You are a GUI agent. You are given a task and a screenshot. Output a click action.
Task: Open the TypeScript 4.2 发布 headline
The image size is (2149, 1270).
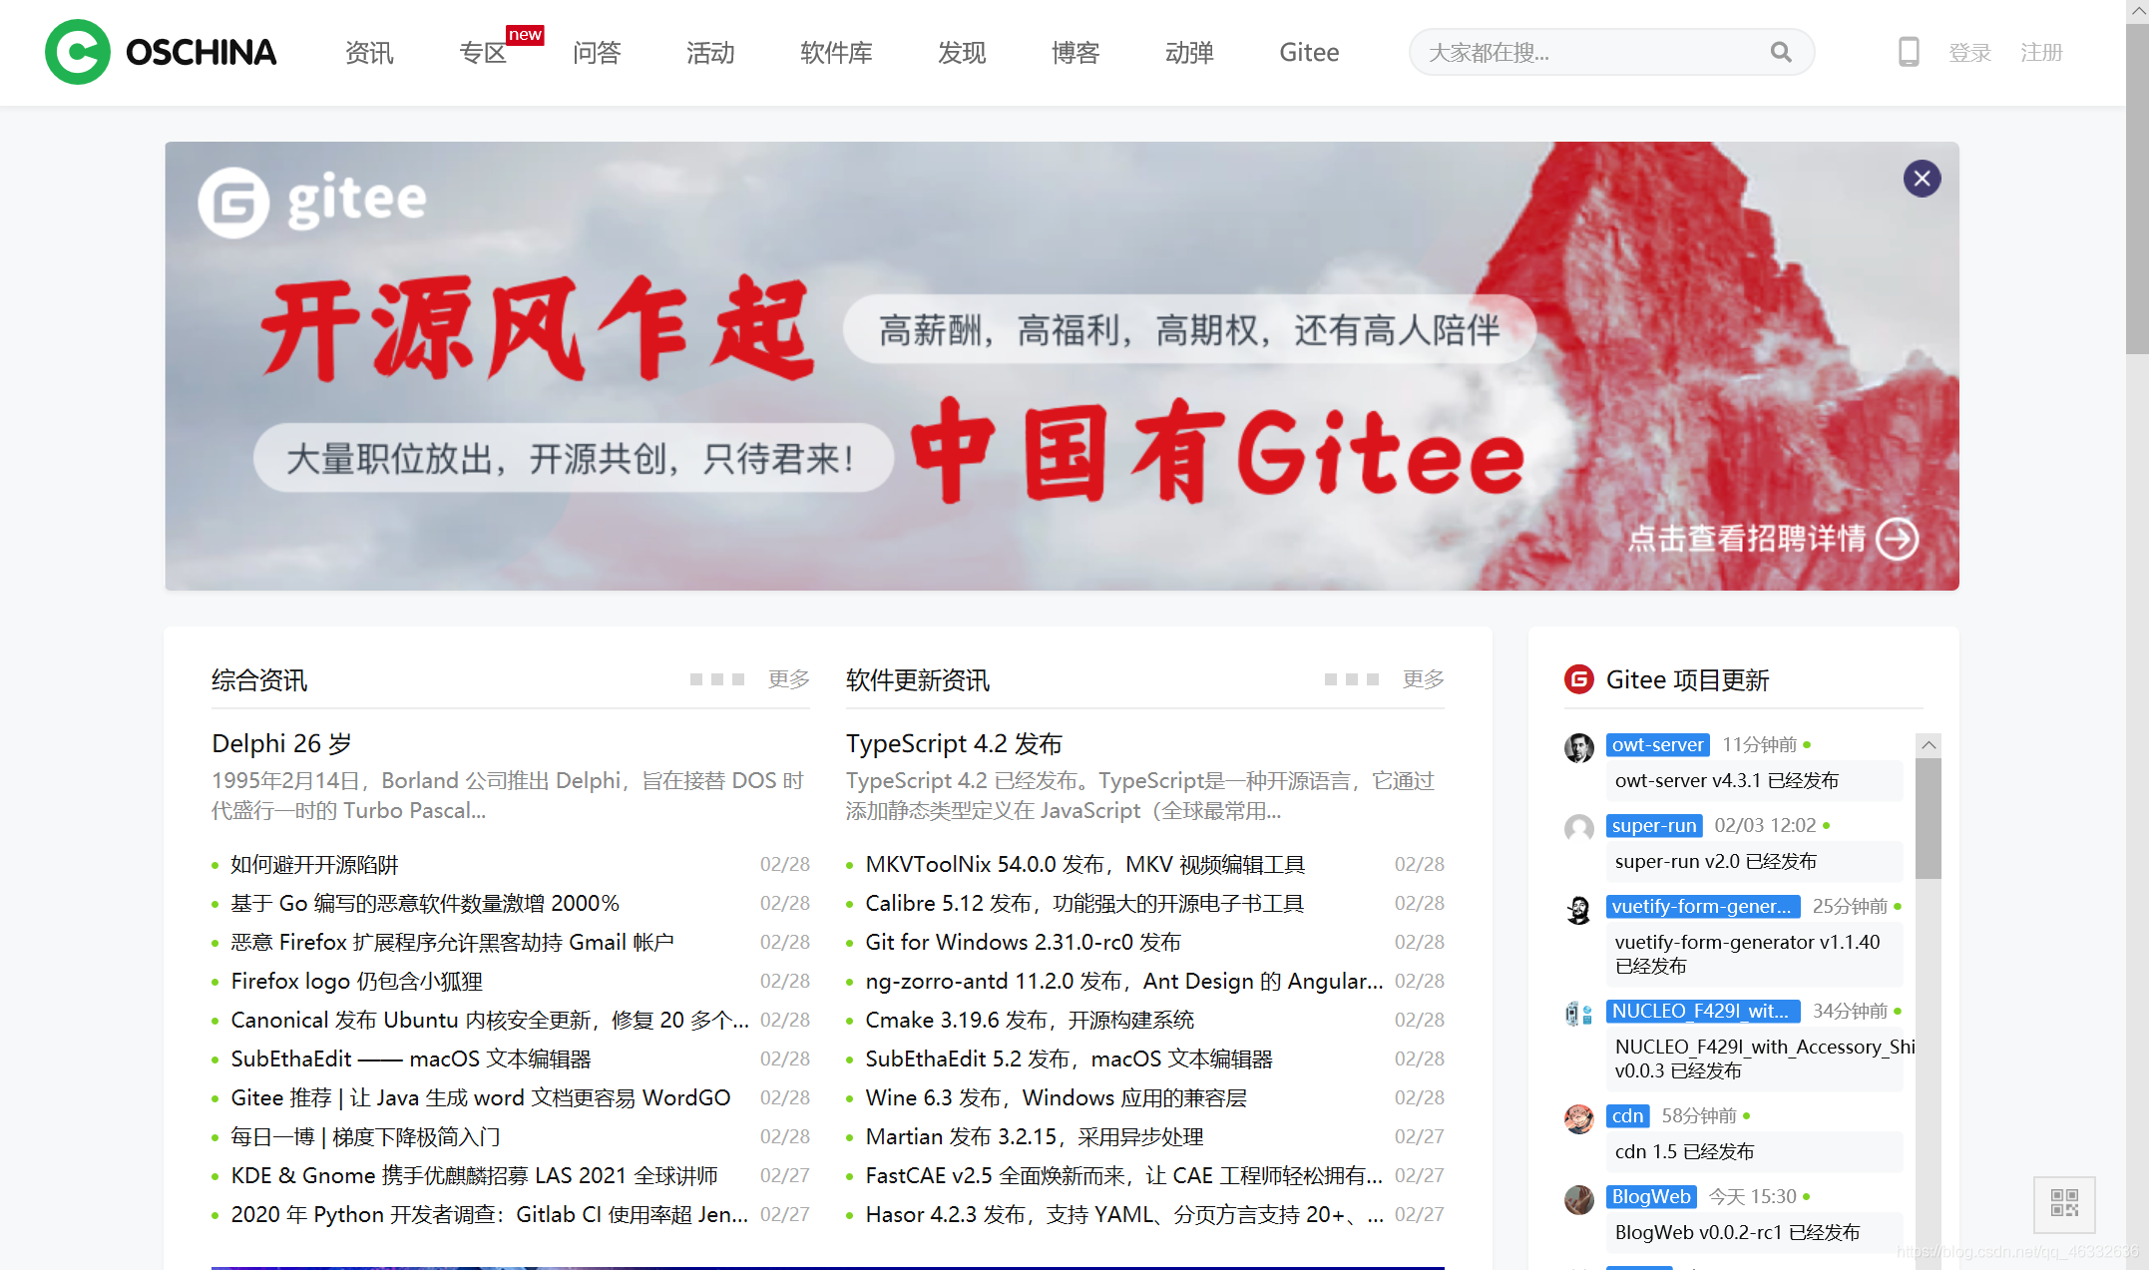point(954,743)
